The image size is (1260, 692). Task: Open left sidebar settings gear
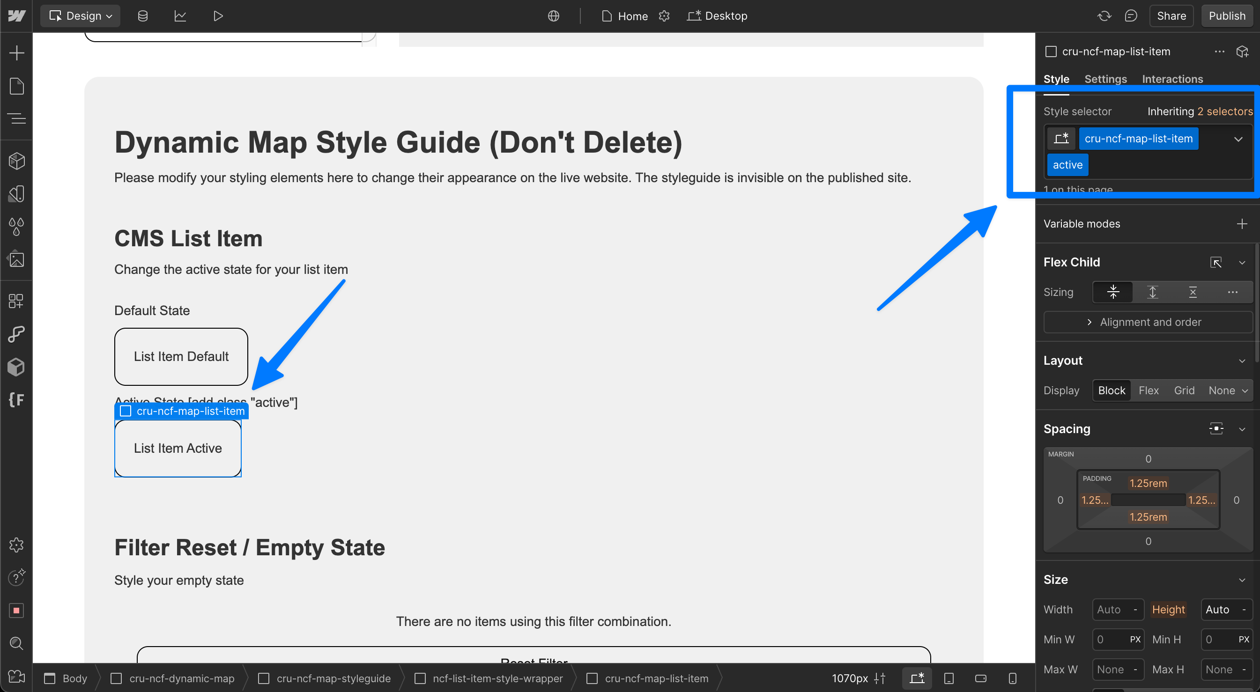pyautogui.click(x=17, y=545)
